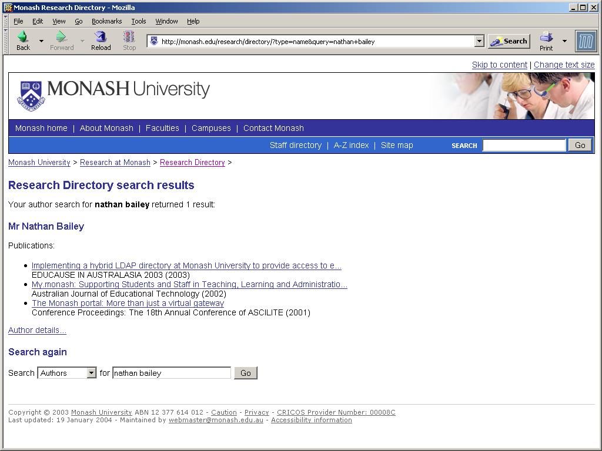602x451 pixels.
Task: Click the site header SEARCH input field
Action: (x=524, y=146)
